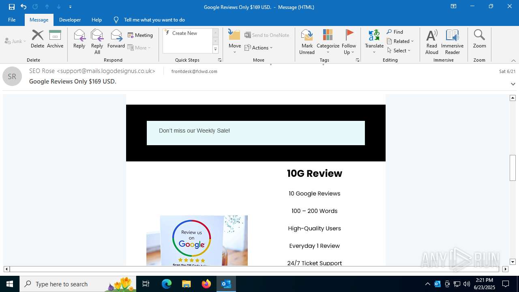This screenshot has width=519, height=292.
Task: Click the Don't miss our Weekly Sale banner
Action: pos(256,133)
